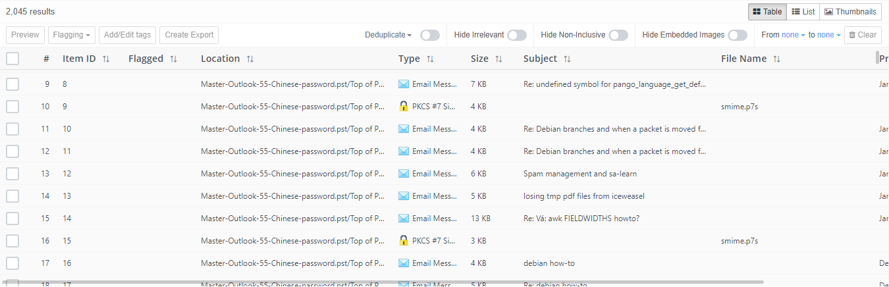
Task: Sort the Size column
Action: click(x=498, y=59)
